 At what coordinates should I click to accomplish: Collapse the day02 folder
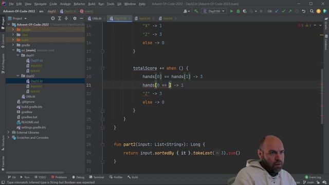[18, 76]
